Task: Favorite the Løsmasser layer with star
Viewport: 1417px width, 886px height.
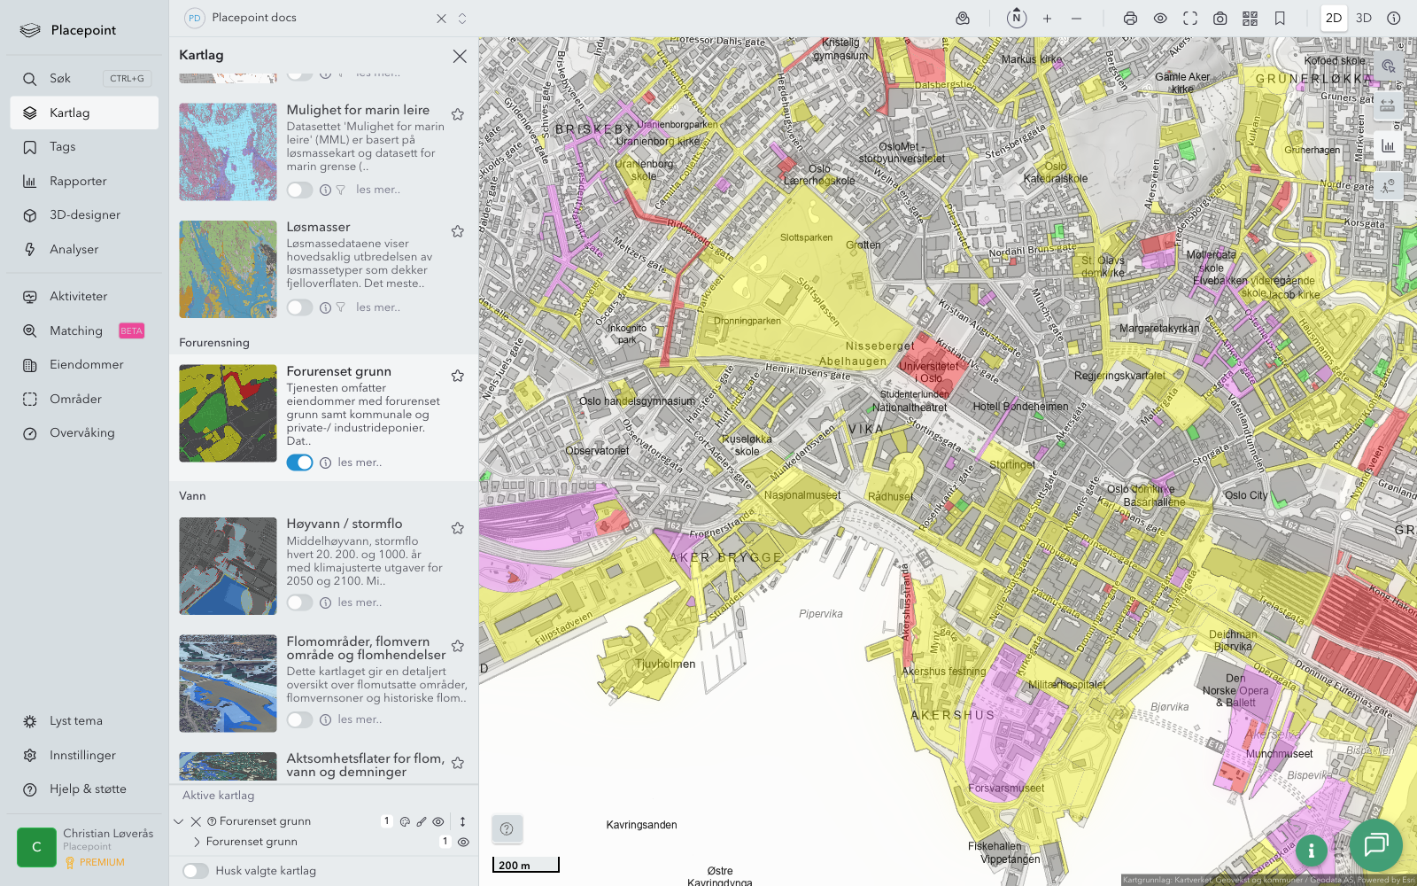Action: (458, 231)
